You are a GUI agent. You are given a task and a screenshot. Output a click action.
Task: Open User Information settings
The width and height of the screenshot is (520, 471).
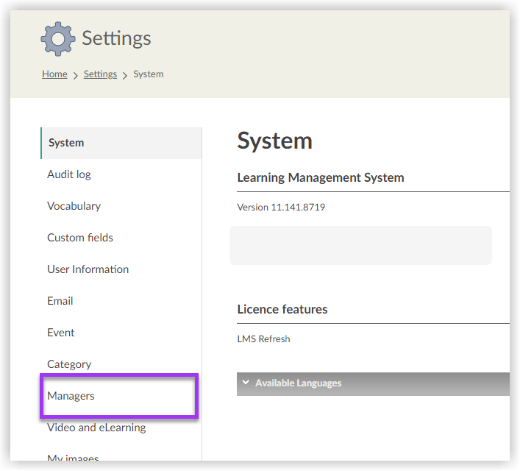pyautogui.click(x=88, y=269)
